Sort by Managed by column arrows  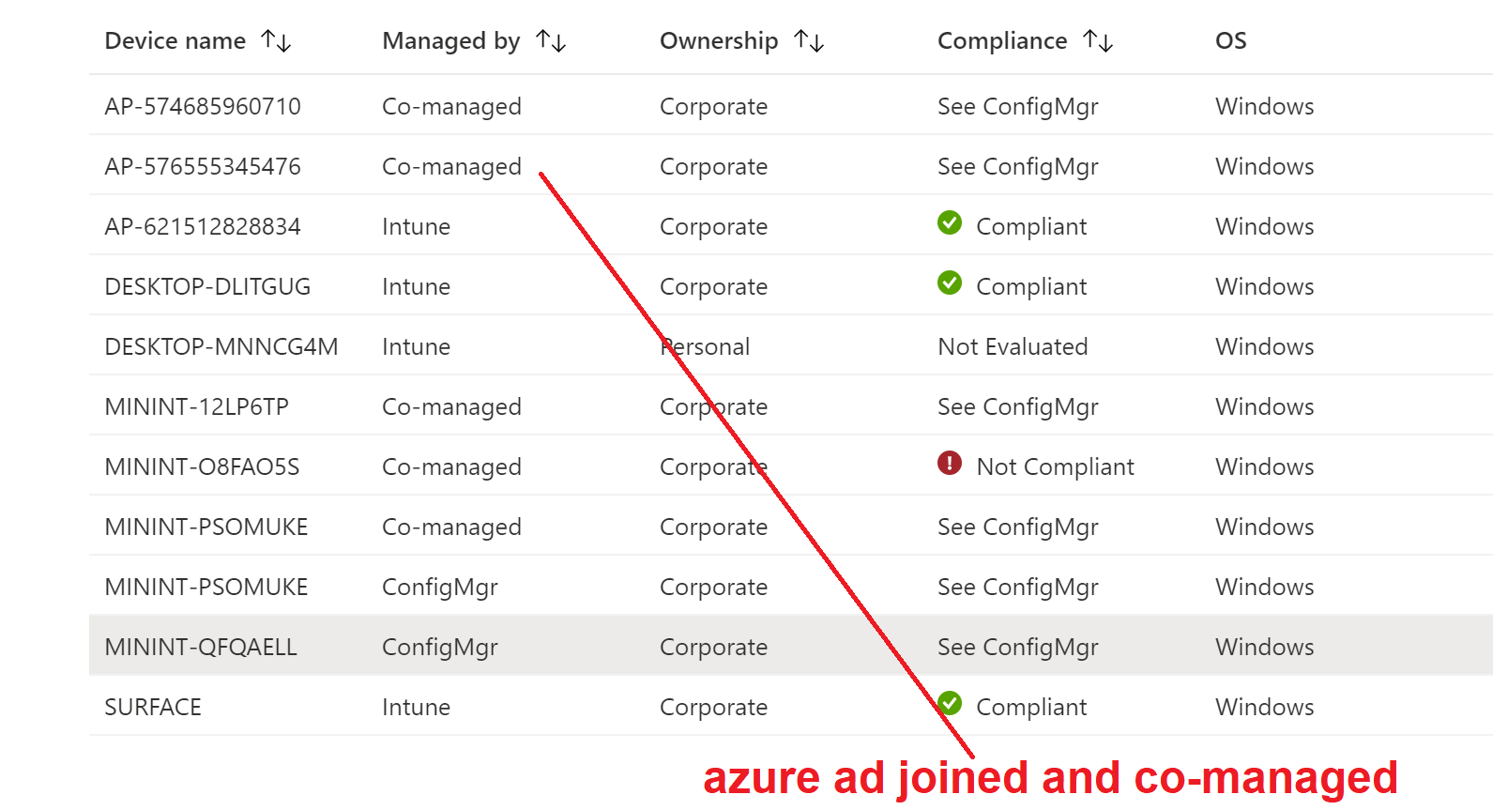click(x=551, y=40)
